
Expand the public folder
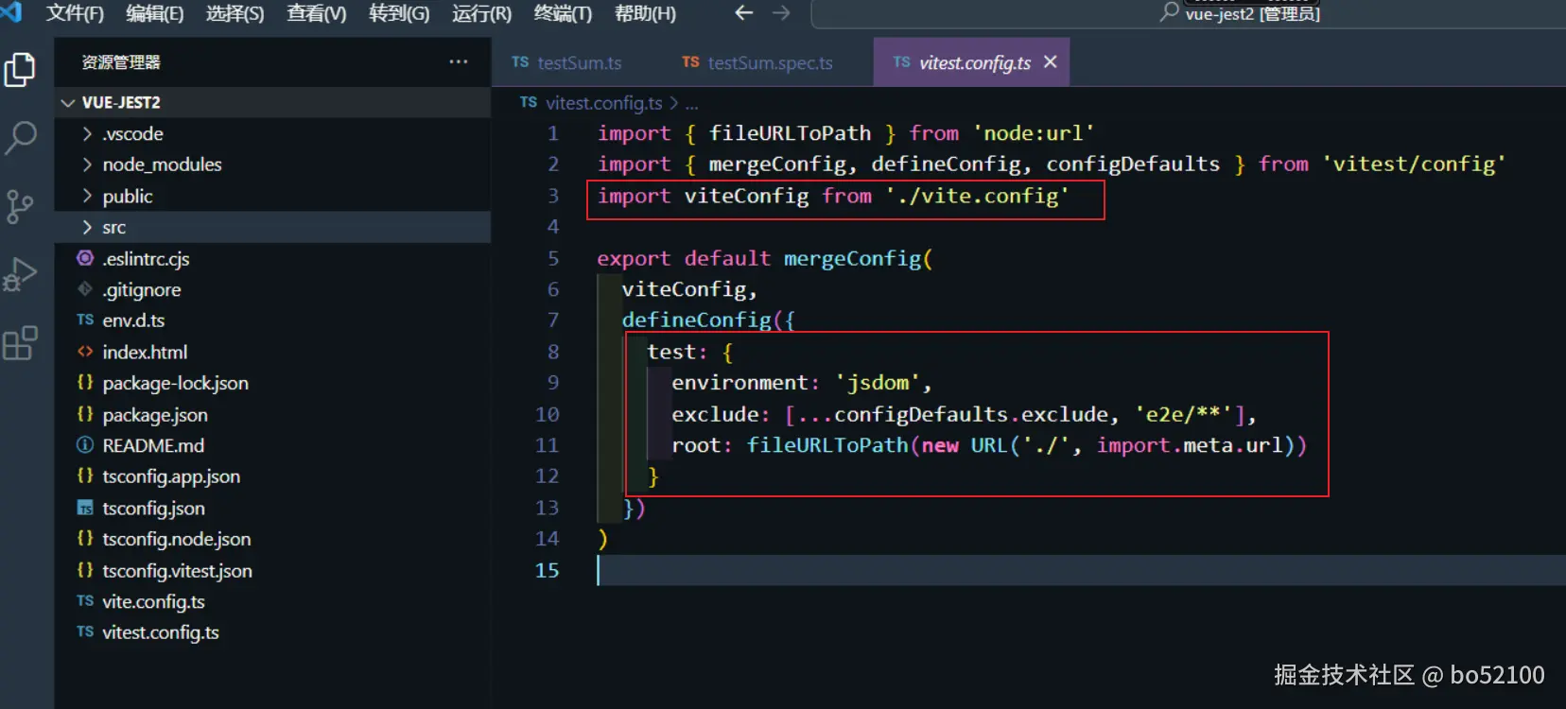pyautogui.click(x=87, y=196)
